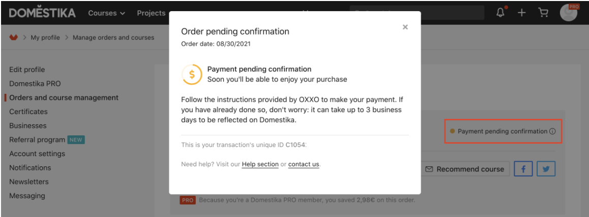Select Account settings in sidebar

click(x=37, y=154)
